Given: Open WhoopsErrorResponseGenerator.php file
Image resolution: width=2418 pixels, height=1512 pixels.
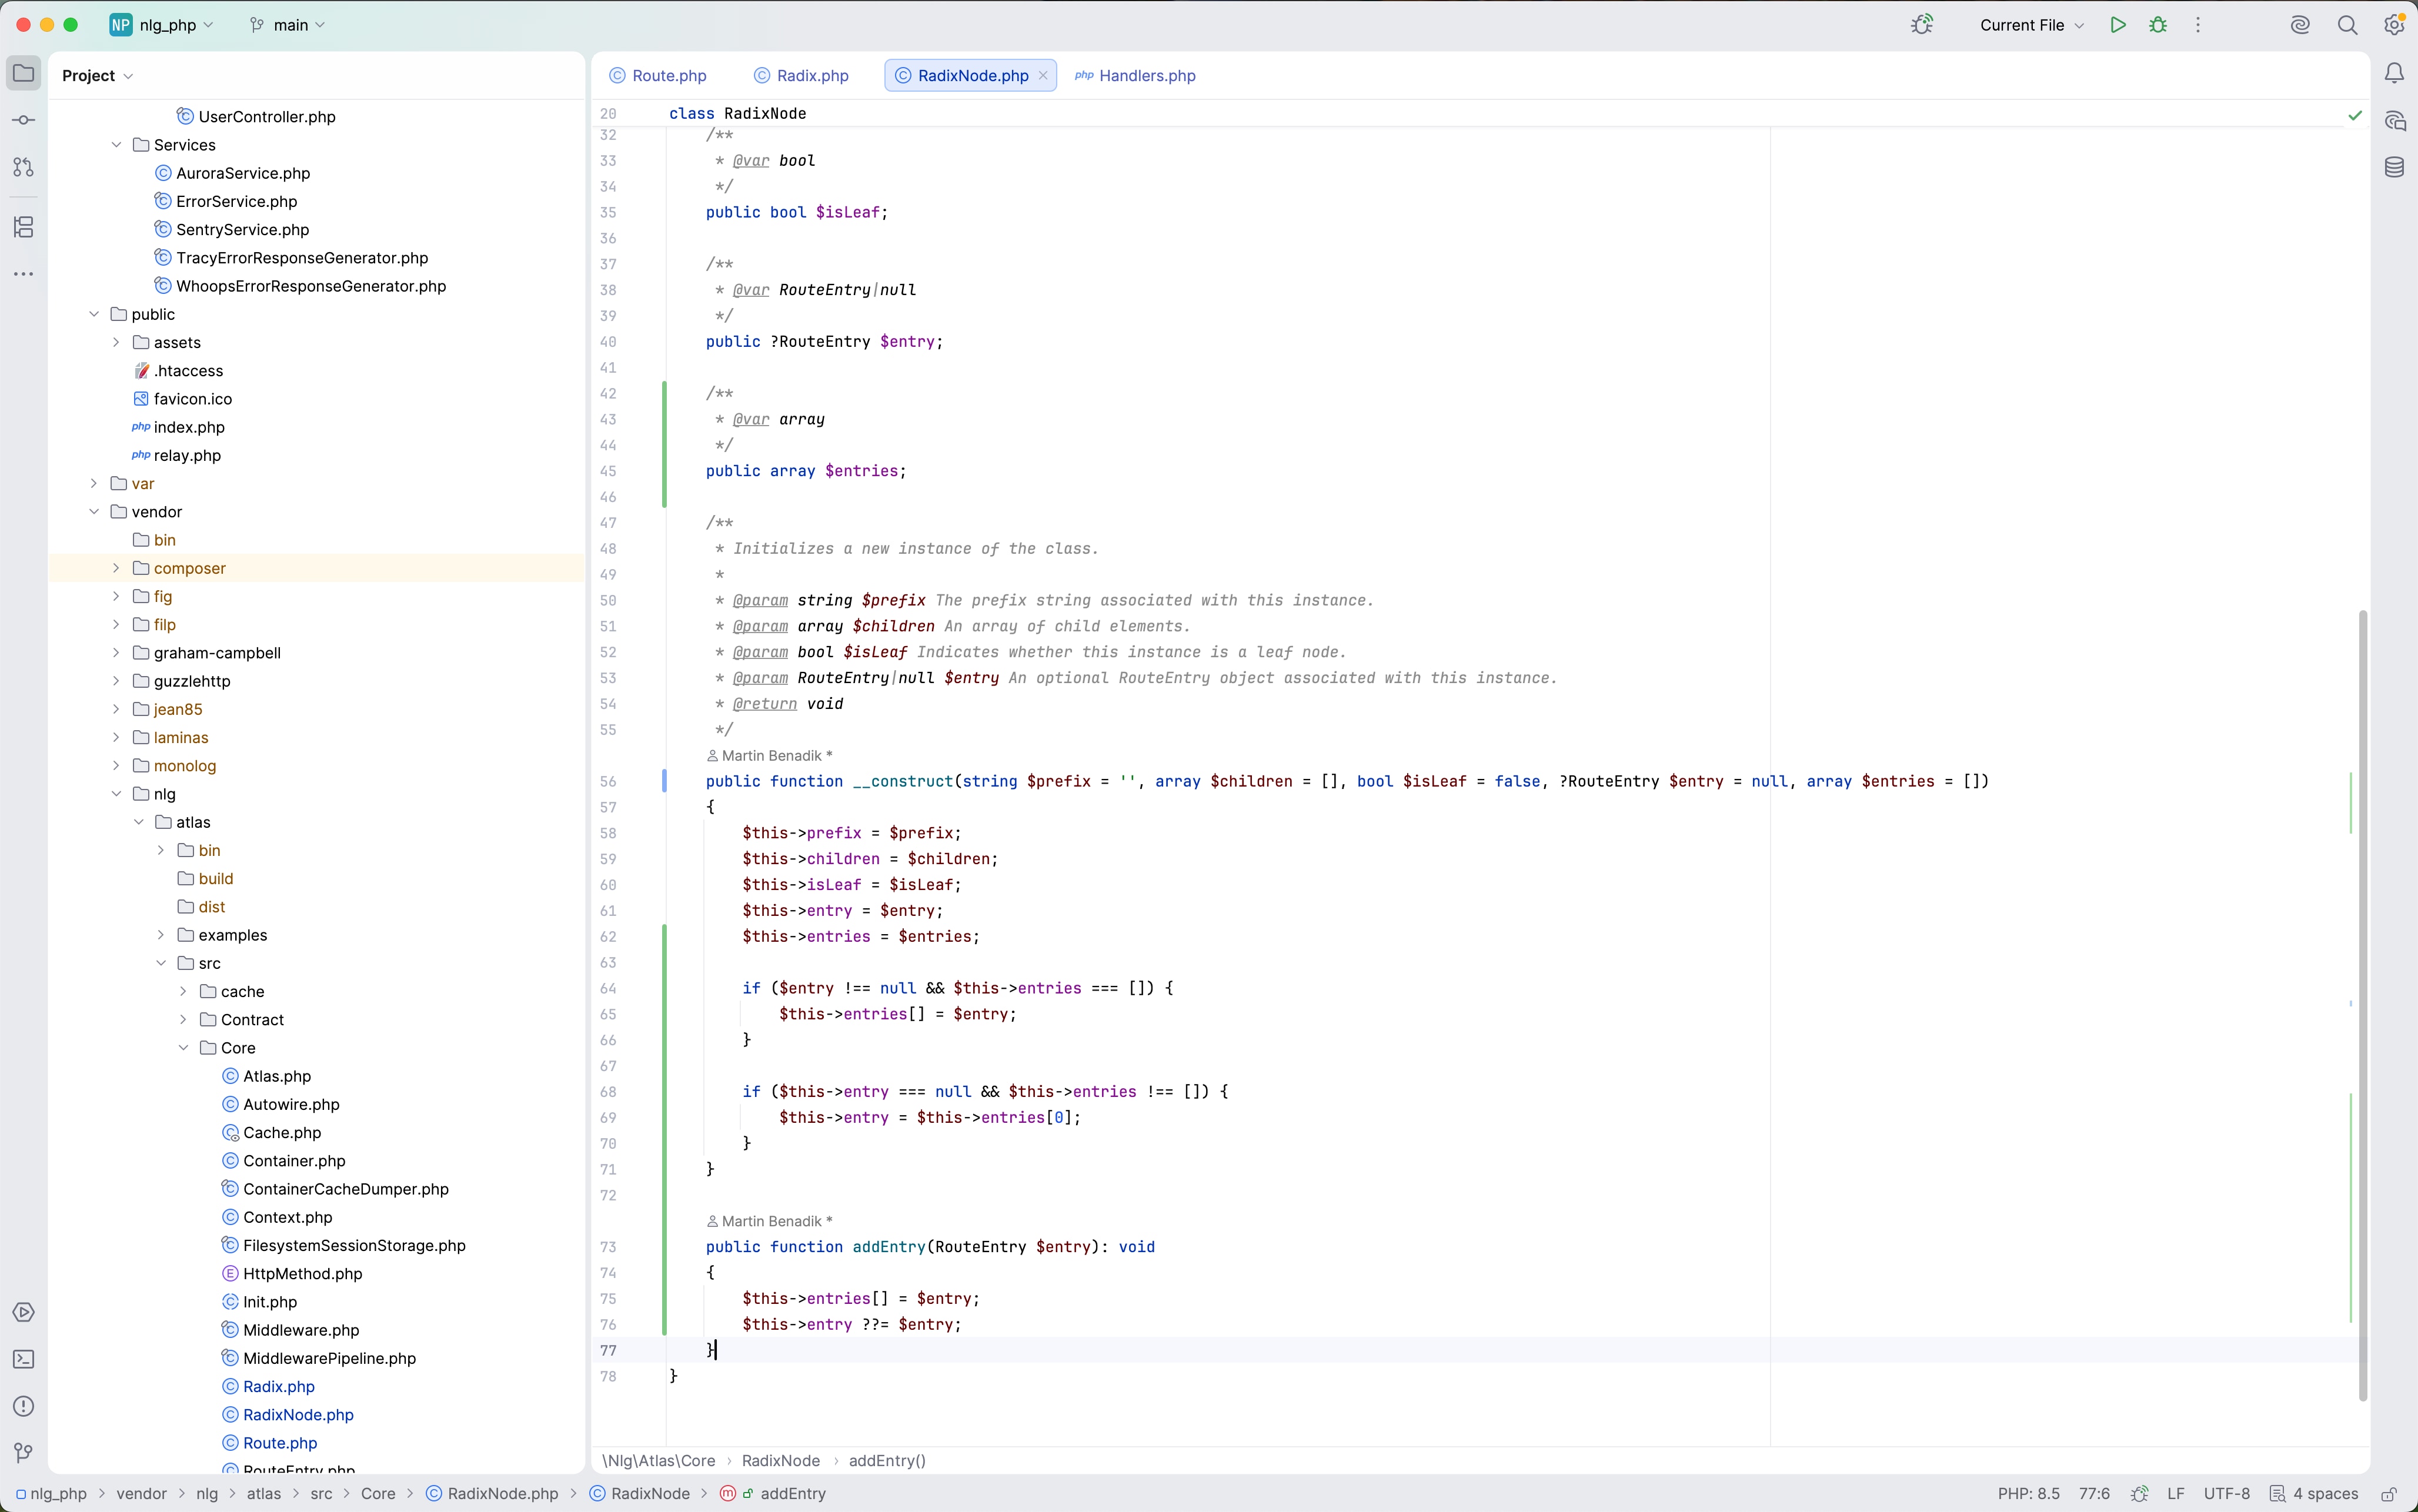Looking at the screenshot, I should tap(300, 286).
